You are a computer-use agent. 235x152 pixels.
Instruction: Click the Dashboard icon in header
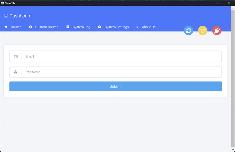click(x=6, y=16)
